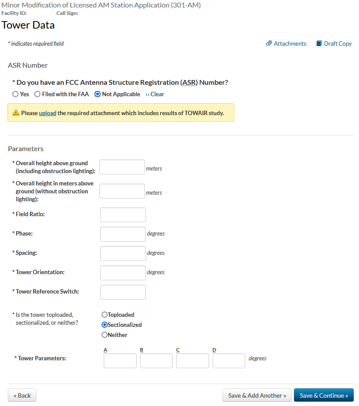The image size is (359, 406).
Task: Click into the Phase degrees field
Action: pos(123,234)
